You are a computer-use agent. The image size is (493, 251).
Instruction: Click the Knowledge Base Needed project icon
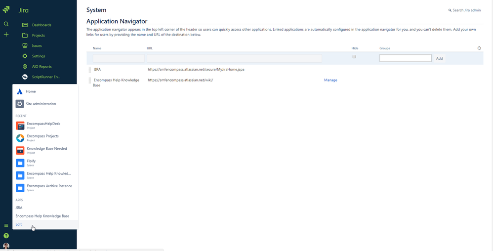20,150
